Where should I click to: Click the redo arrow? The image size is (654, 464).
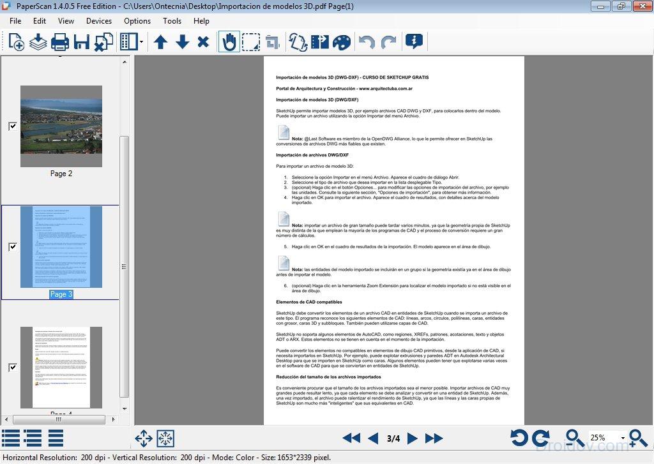[388, 42]
